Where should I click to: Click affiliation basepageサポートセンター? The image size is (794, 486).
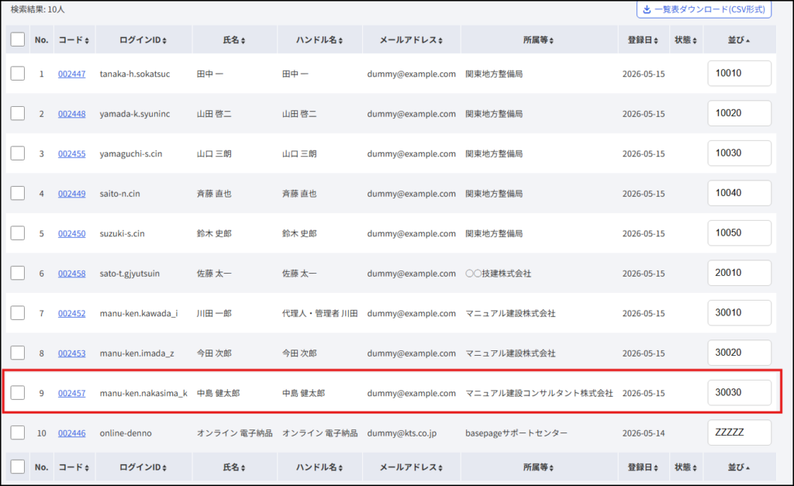[516, 433]
